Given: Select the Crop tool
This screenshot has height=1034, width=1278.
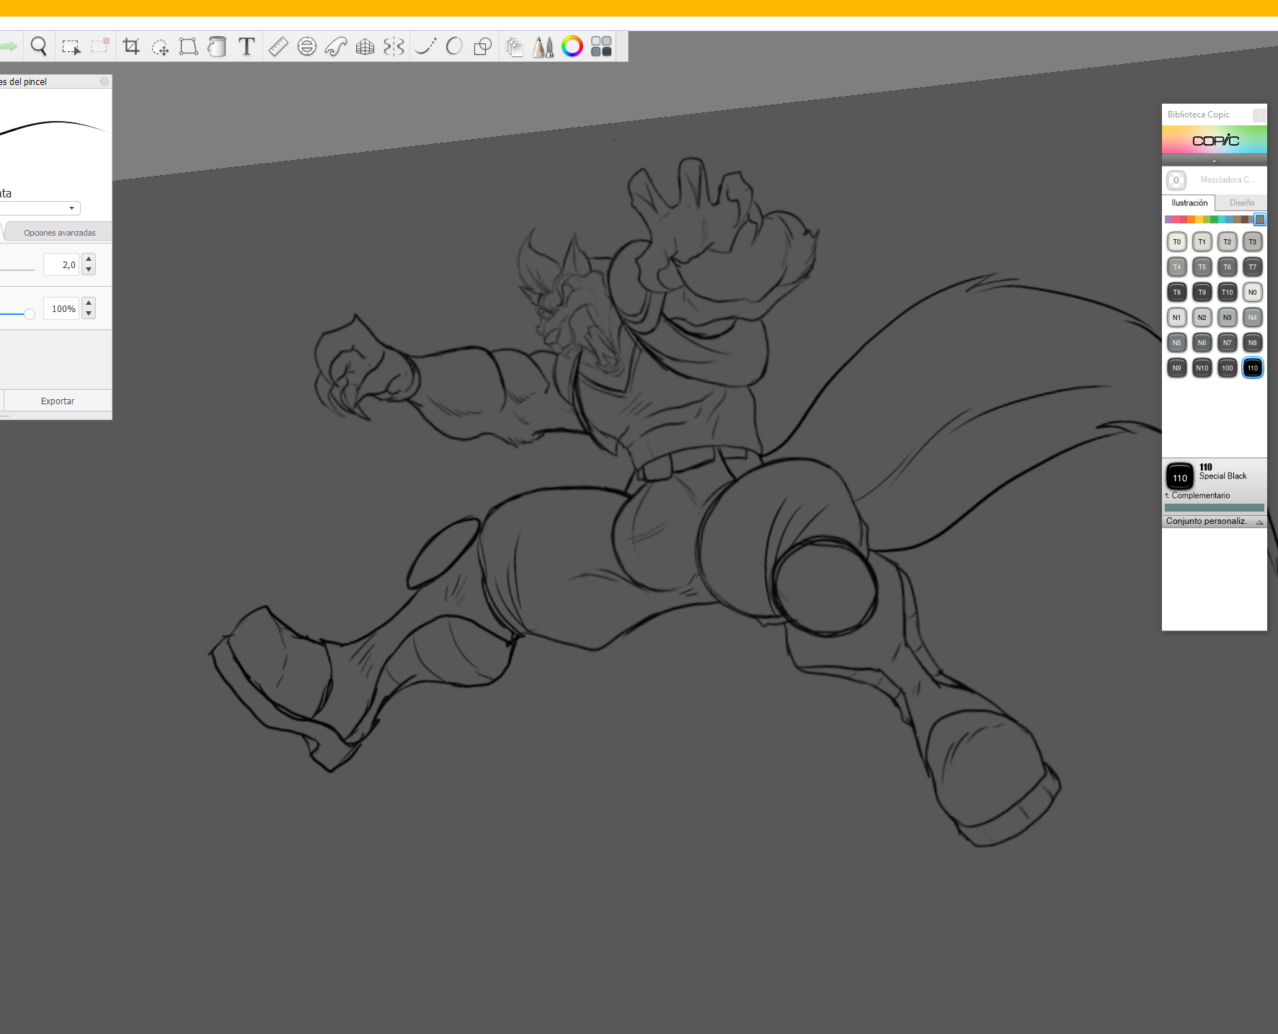Looking at the screenshot, I should click(x=131, y=47).
